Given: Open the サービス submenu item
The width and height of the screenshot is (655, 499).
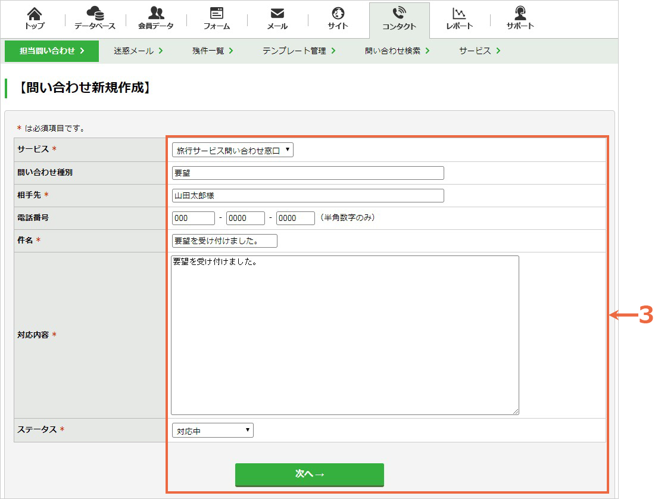Looking at the screenshot, I should (x=479, y=51).
